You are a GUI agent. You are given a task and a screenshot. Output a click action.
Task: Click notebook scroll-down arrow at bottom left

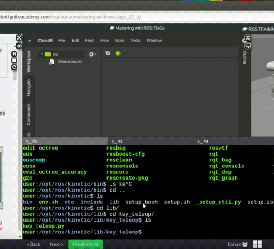(x=20, y=237)
